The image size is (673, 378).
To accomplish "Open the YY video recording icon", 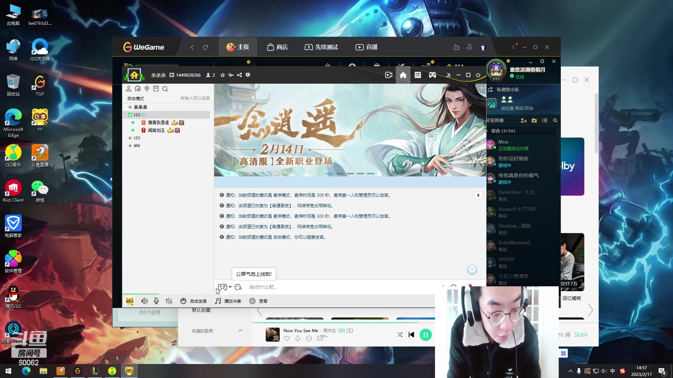I will pos(388,75).
